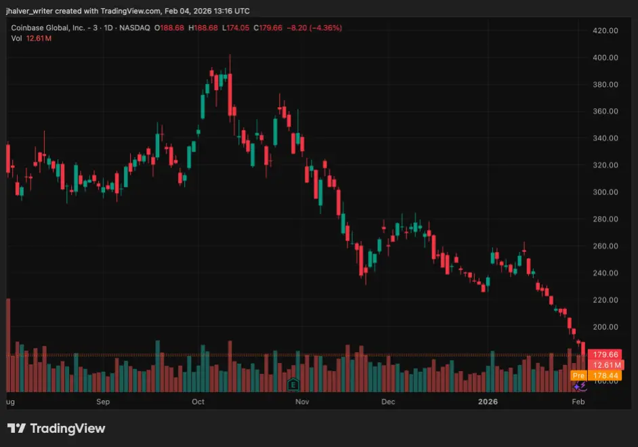Click the orange Pre market label

click(578, 375)
